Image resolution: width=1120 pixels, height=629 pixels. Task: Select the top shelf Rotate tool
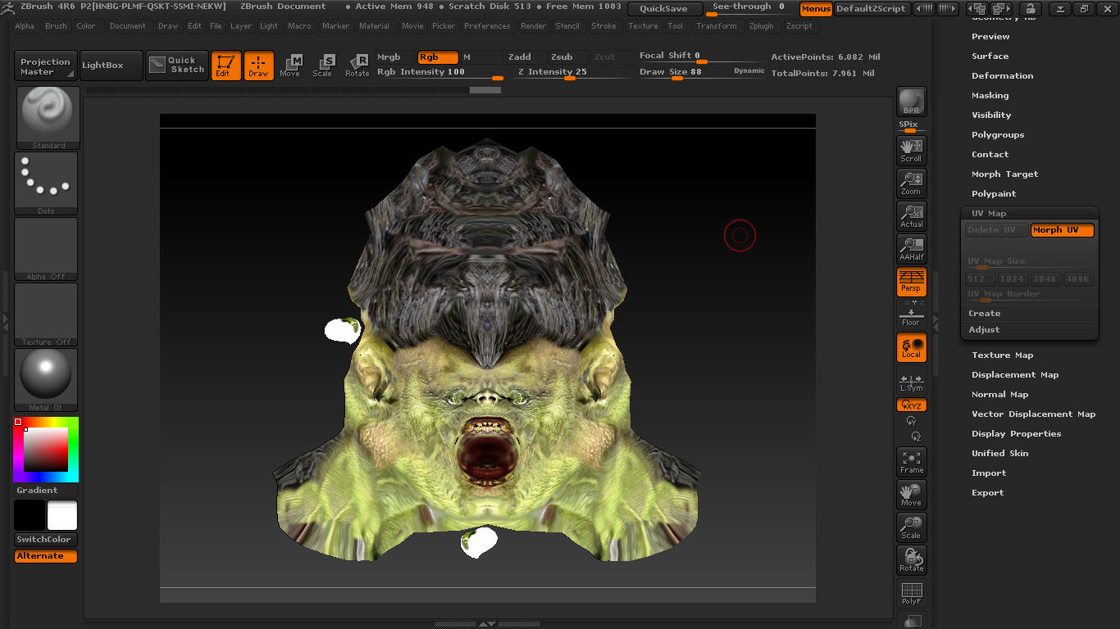click(x=357, y=66)
